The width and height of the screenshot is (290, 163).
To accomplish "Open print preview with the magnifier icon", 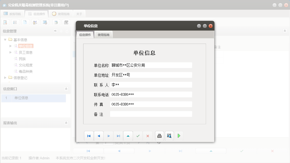I will [x=169, y=136].
